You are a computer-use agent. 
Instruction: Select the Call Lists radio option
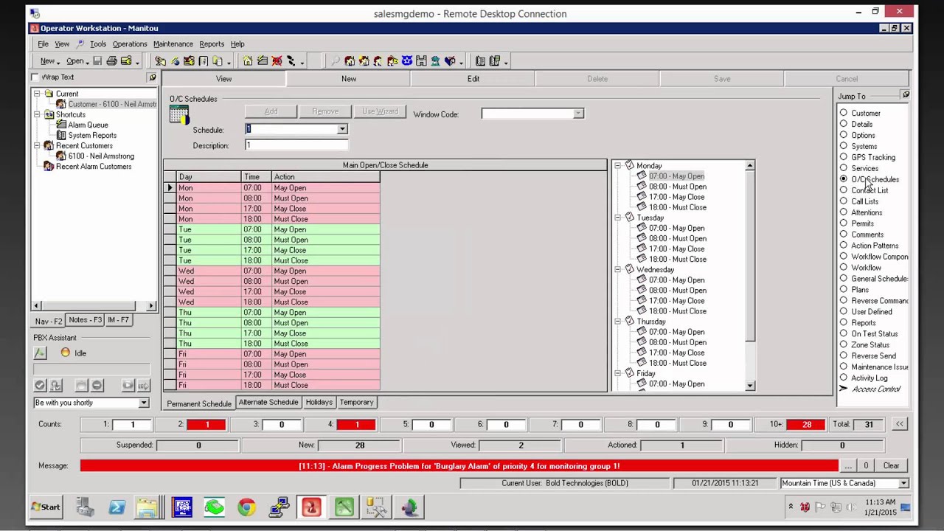tap(844, 201)
